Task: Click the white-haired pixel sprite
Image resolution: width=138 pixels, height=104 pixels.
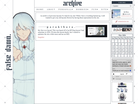Action: [126, 90]
